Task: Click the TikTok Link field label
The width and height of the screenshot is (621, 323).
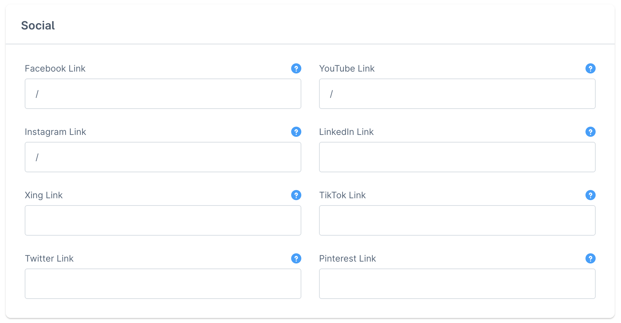Action: (x=342, y=195)
